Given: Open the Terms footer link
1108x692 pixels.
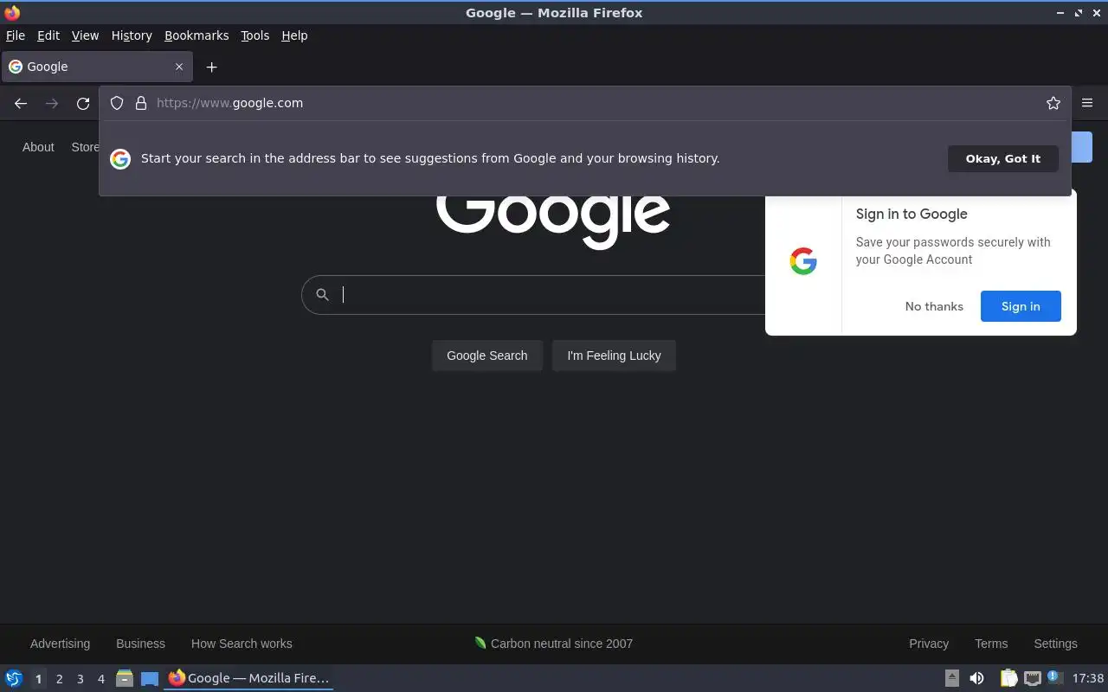Looking at the screenshot, I should 991,644.
